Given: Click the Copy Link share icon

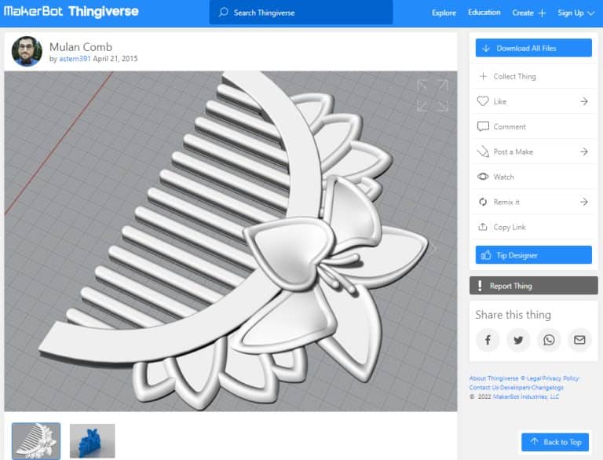Looking at the screenshot, I should pyautogui.click(x=483, y=227).
